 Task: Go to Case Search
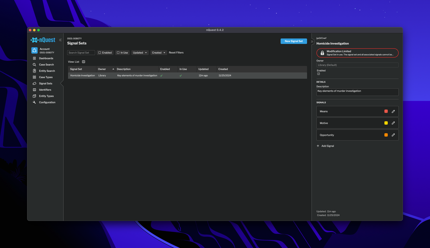(46, 65)
